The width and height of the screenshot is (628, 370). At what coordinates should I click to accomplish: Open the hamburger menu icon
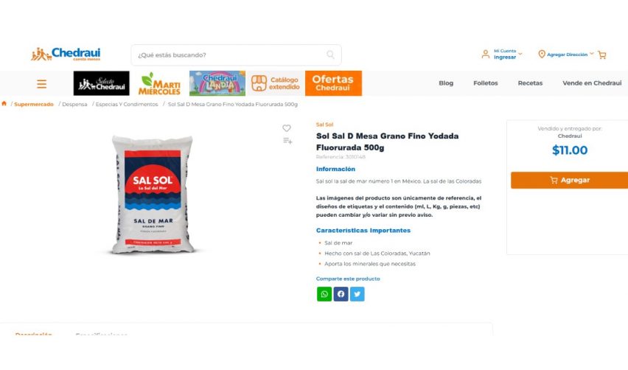[x=42, y=84]
